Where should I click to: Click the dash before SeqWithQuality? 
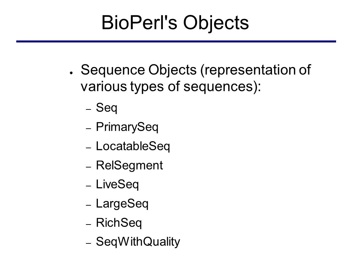[89, 243]
